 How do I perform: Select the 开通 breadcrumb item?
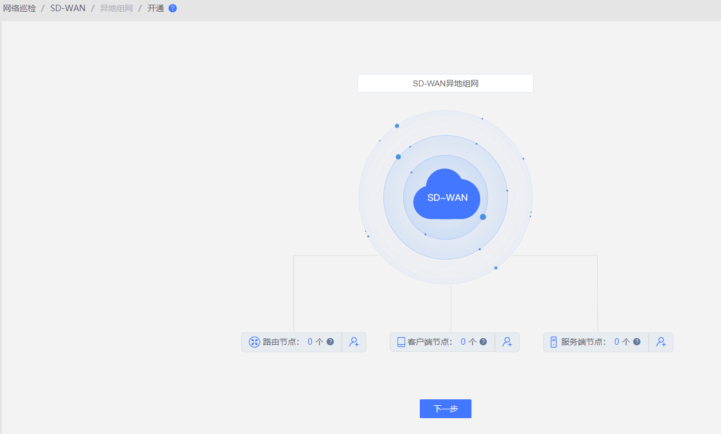(x=156, y=8)
